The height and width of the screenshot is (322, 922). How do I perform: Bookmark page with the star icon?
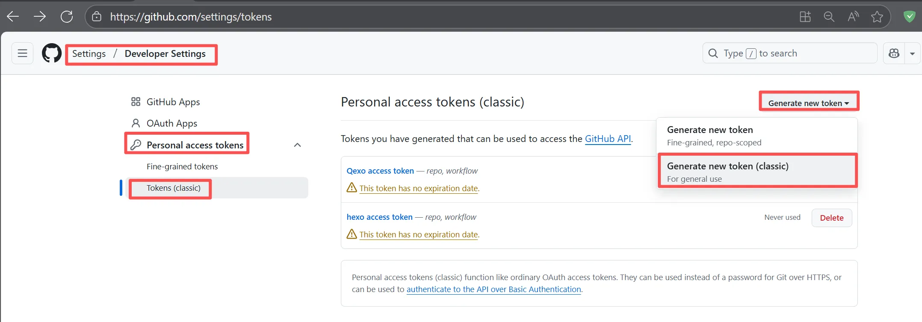(x=877, y=17)
